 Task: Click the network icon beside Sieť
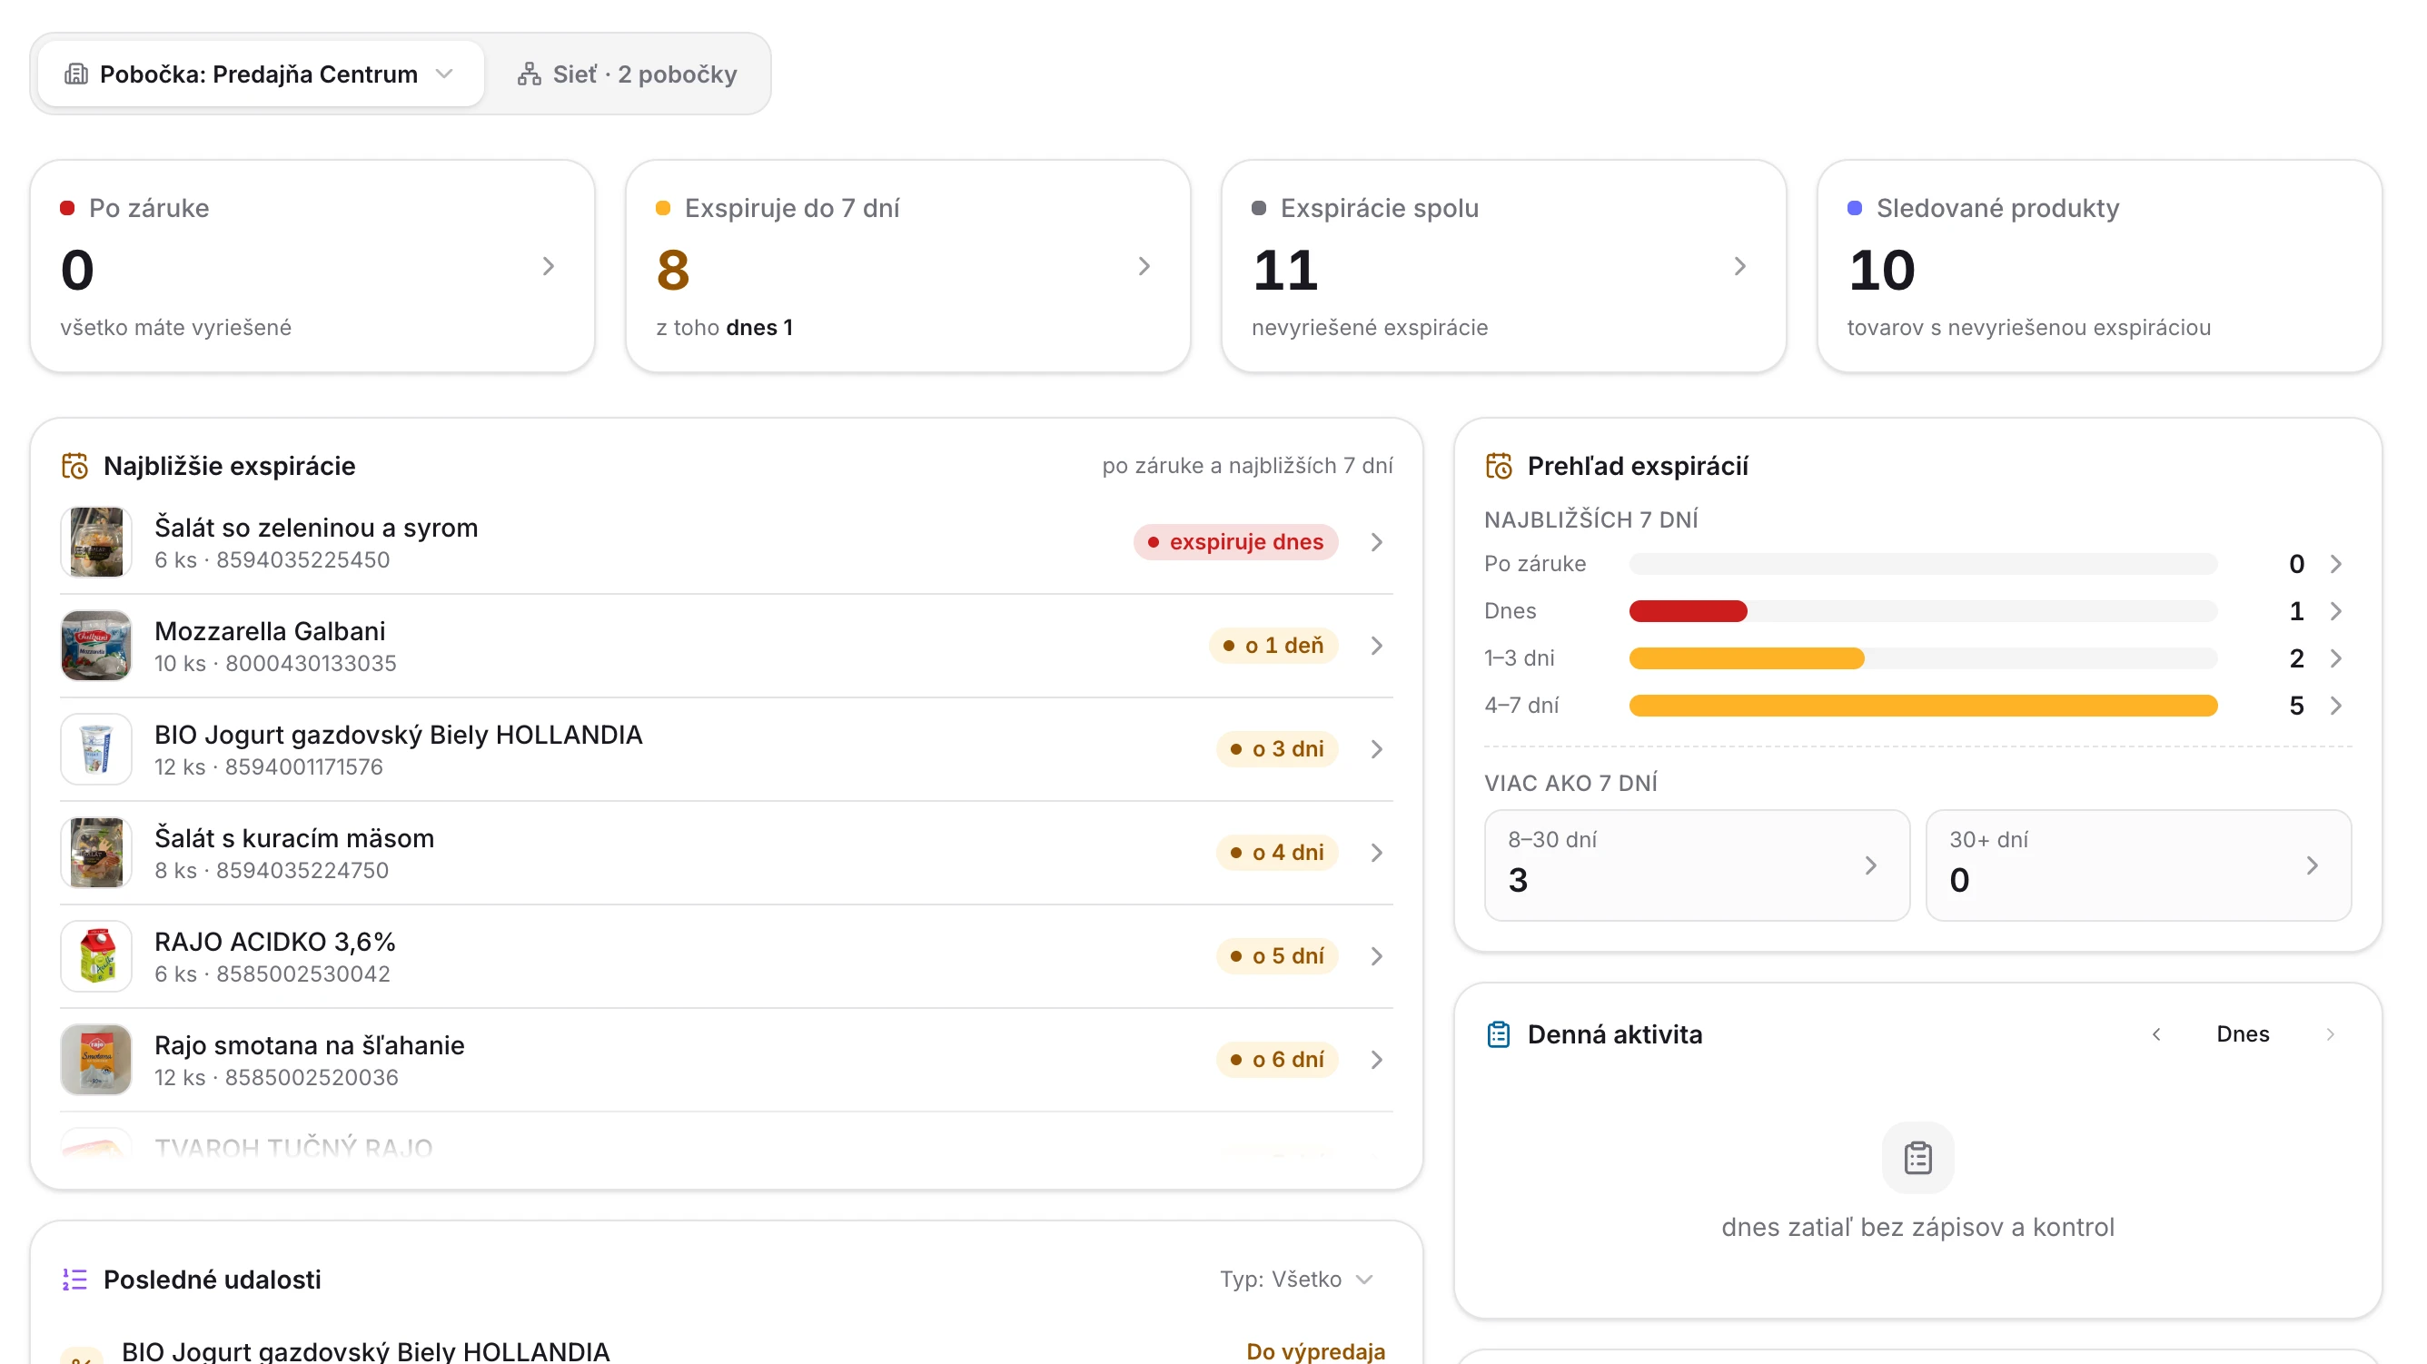point(530,74)
